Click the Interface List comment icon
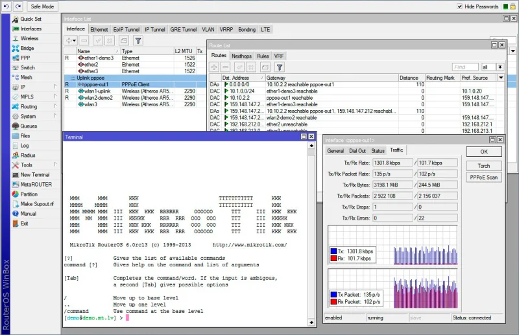The height and width of the screenshot is (335, 519). (124, 41)
